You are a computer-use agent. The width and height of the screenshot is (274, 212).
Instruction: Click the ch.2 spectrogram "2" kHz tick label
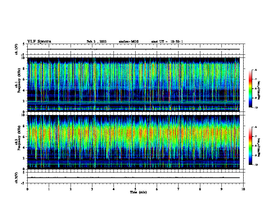(x=24, y=158)
